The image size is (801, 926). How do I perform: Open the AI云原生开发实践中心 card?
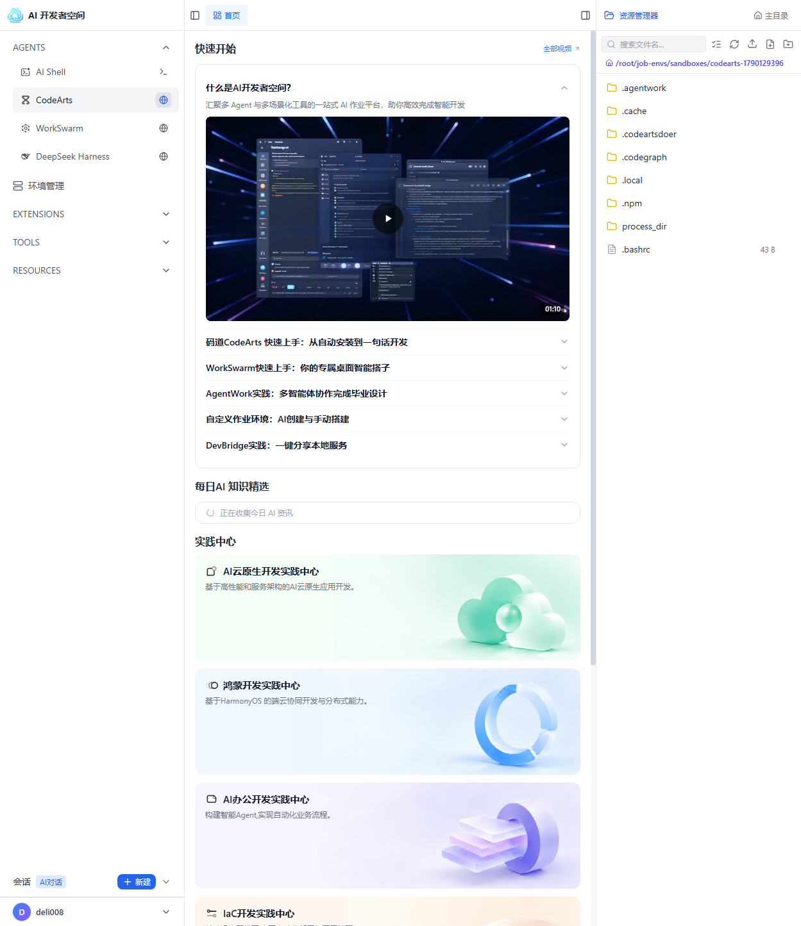coord(387,608)
